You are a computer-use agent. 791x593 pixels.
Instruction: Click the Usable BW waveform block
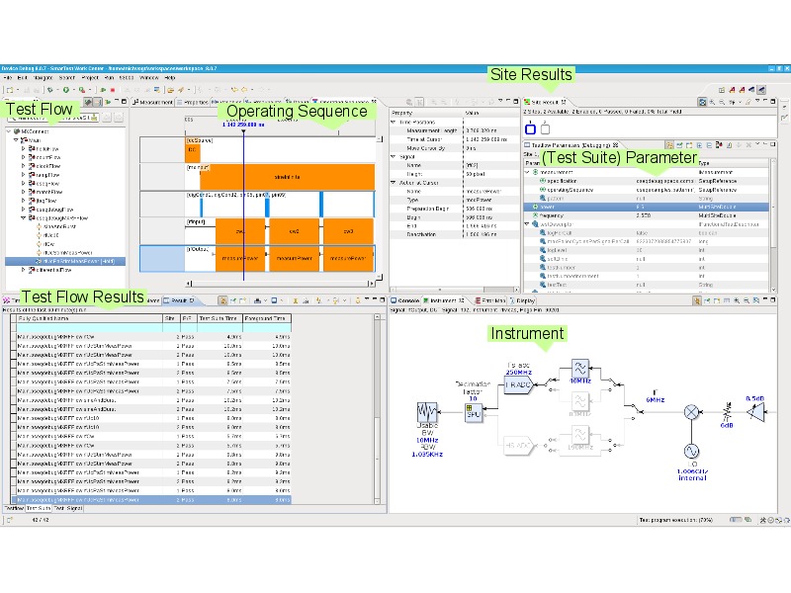[427, 412]
